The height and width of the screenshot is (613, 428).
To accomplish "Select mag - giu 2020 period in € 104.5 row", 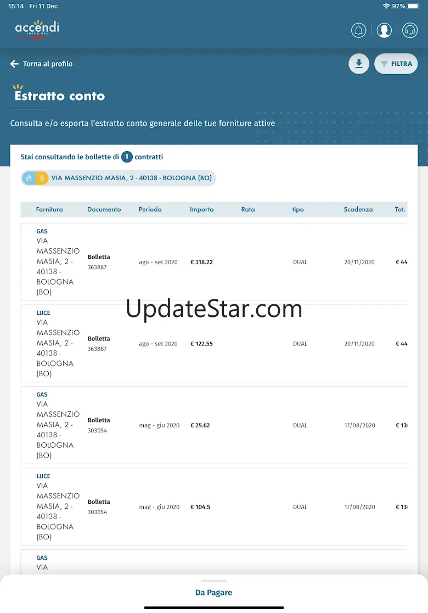I will (x=159, y=507).
